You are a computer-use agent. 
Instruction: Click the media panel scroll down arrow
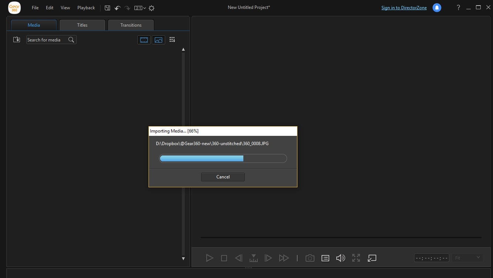point(183,259)
